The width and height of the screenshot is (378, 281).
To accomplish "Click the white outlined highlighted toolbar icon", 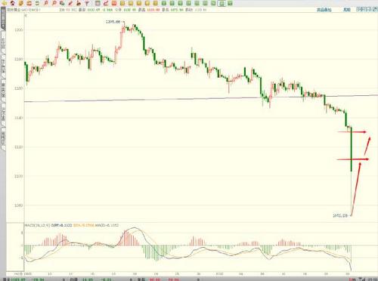I will 222,3.
